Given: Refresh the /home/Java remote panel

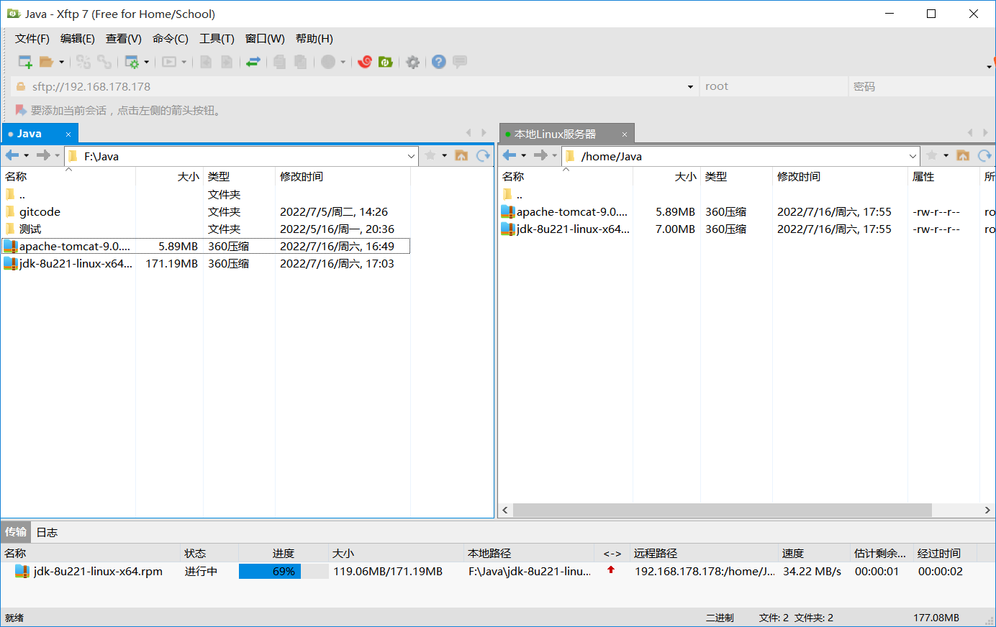Looking at the screenshot, I should click(x=984, y=155).
